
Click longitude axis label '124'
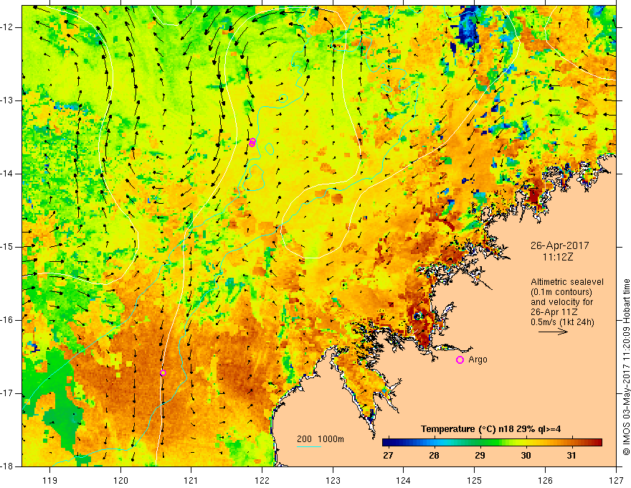coord(404,480)
